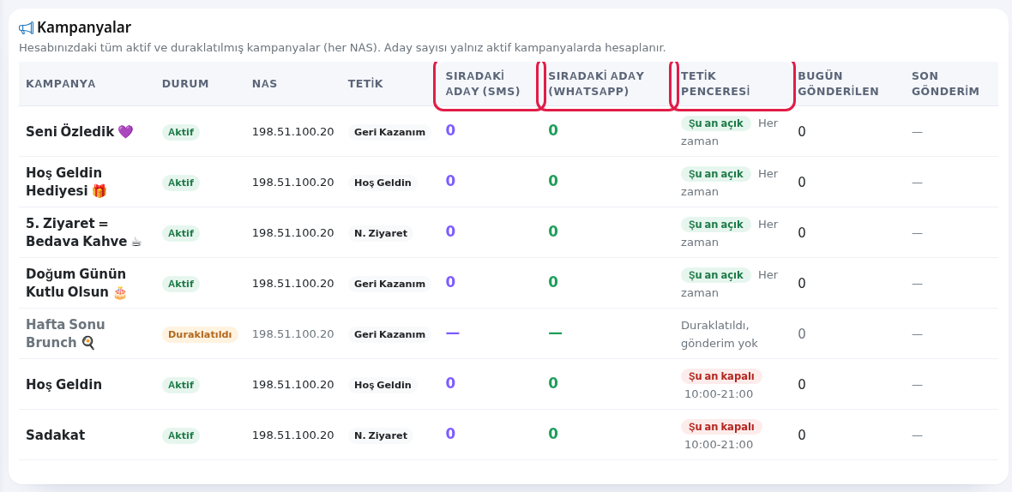Image resolution: width=1012 pixels, height=492 pixels.
Task: Click the WhatsApp candidate count for 5. Ziyaret row
Action: click(x=553, y=231)
